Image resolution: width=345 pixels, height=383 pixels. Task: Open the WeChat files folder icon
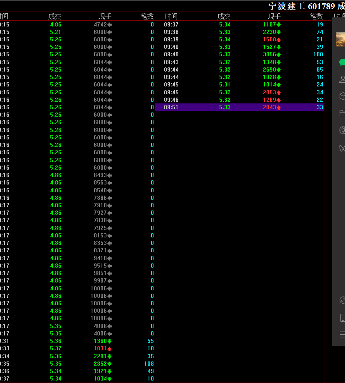tap(342, 113)
